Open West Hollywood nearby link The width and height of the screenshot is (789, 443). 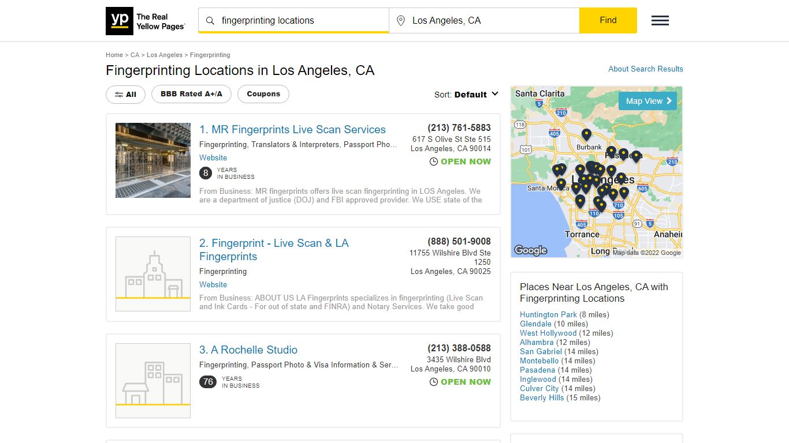pos(548,333)
